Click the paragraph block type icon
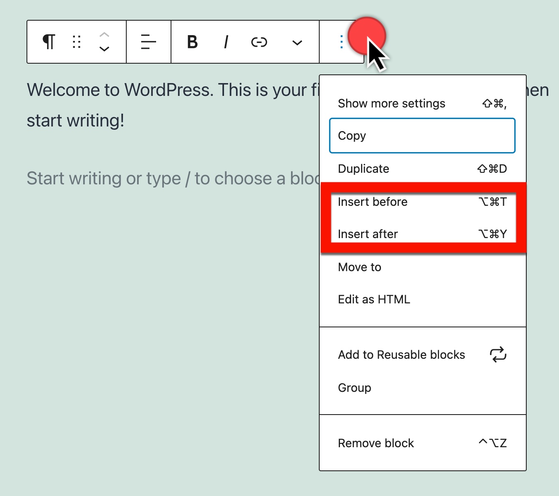 pos(49,42)
